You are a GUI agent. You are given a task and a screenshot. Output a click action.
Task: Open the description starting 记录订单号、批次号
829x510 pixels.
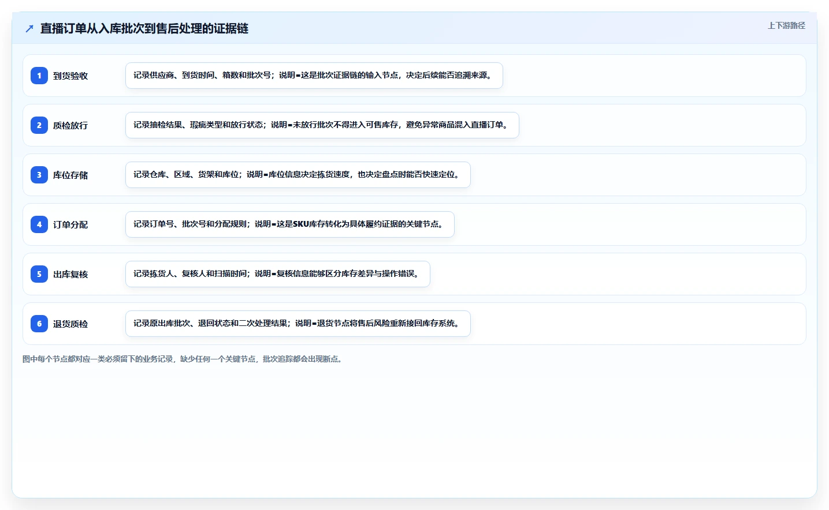[x=290, y=224]
